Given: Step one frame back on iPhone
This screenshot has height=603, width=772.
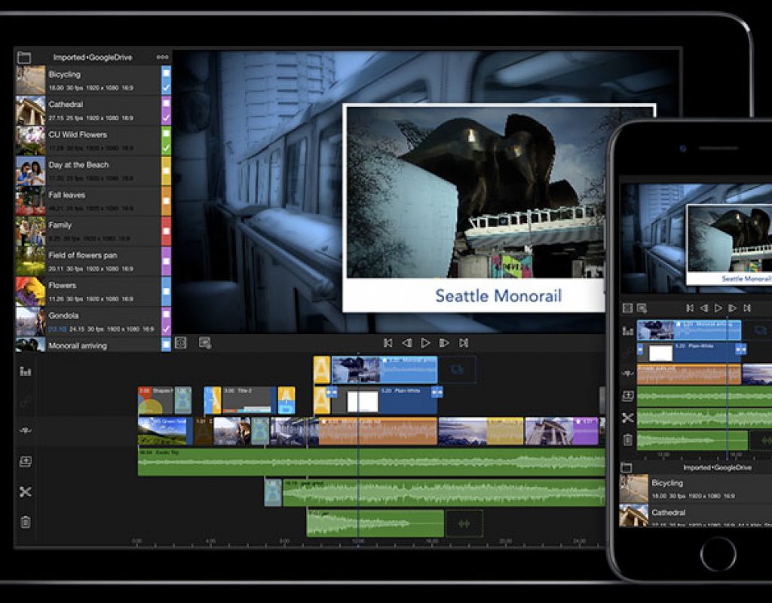Looking at the screenshot, I should pyautogui.click(x=704, y=308).
